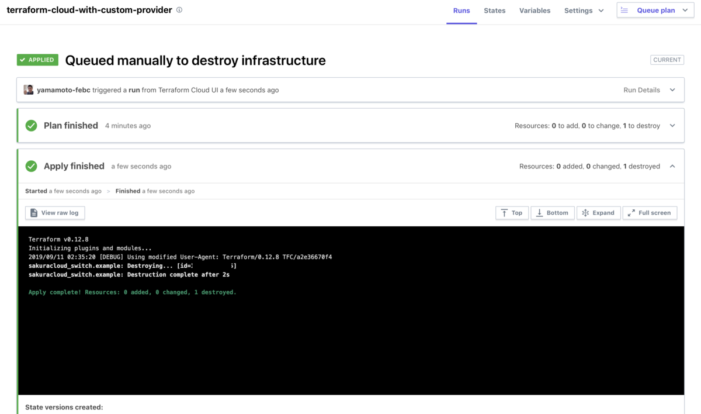Click 'Initializing plugins and modules...' log line
Screen dimensions: 701x414
[90, 248]
